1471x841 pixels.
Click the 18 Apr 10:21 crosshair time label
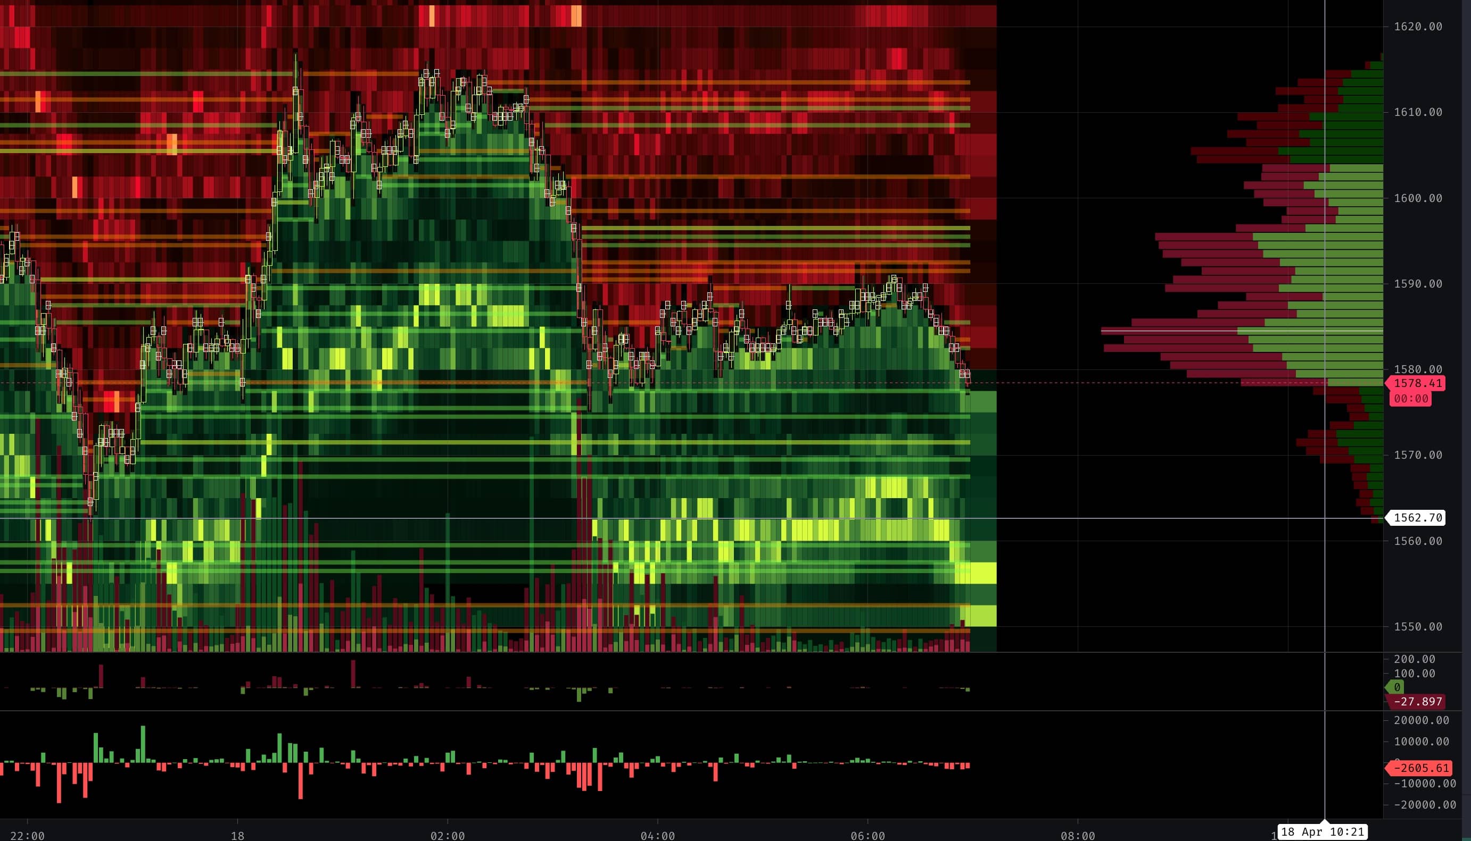(x=1322, y=832)
